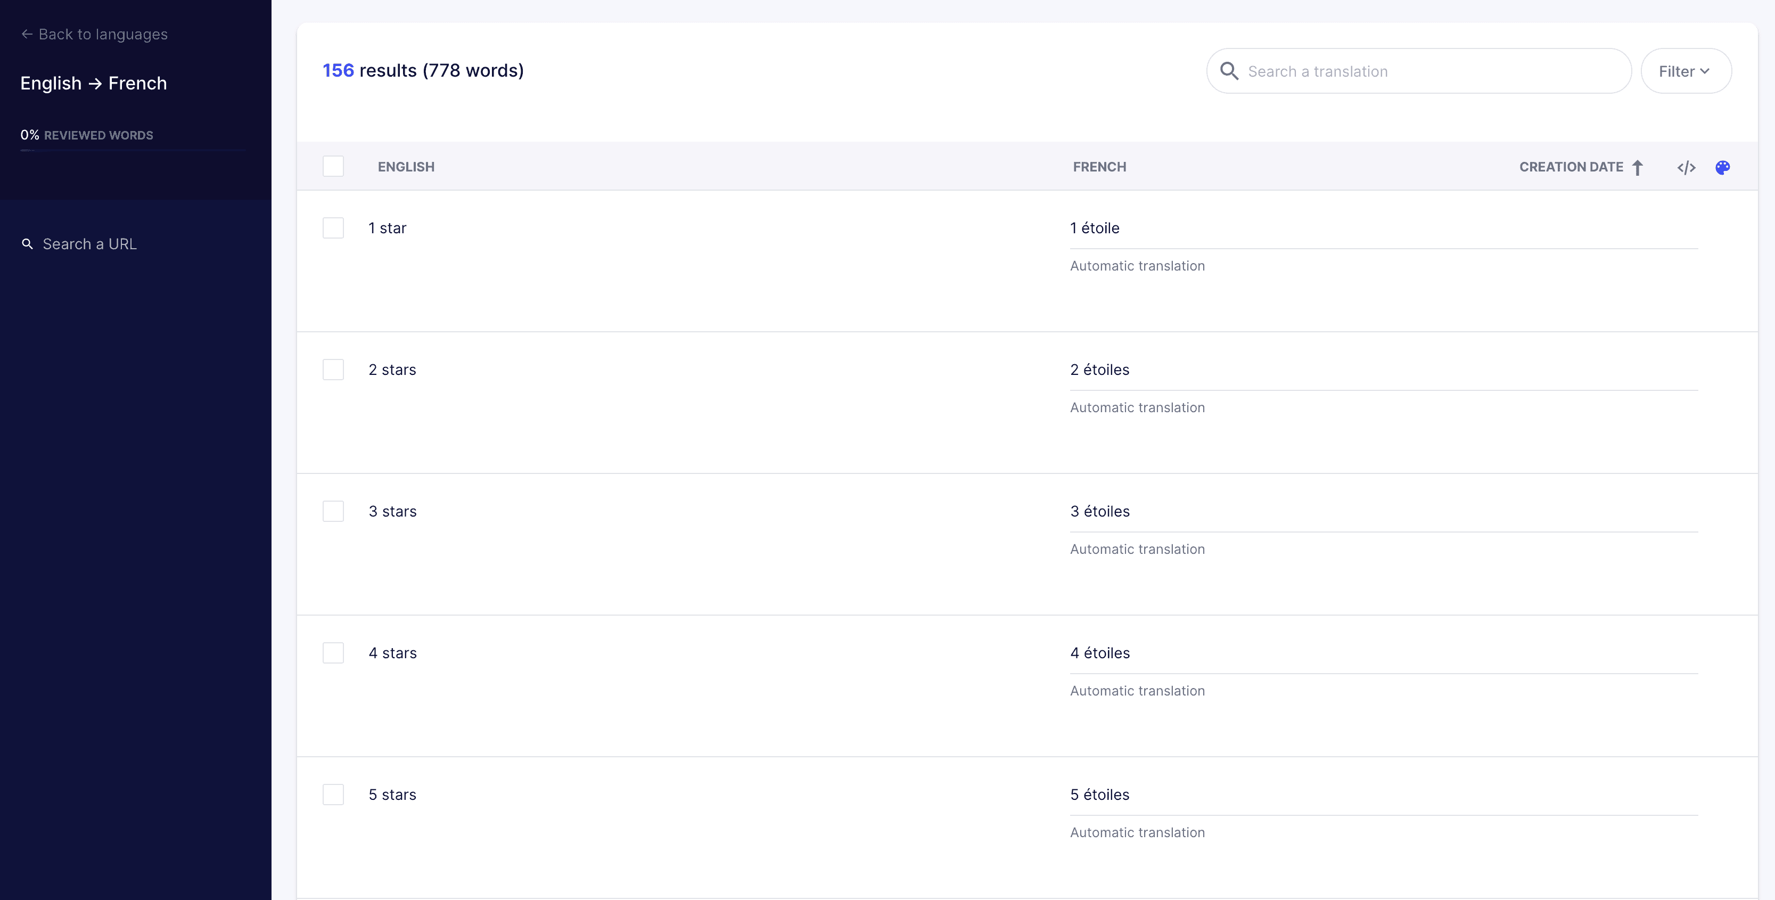Check the box for "1 star" row
Image resolution: width=1775 pixels, height=900 pixels.
(x=333, y=228)
